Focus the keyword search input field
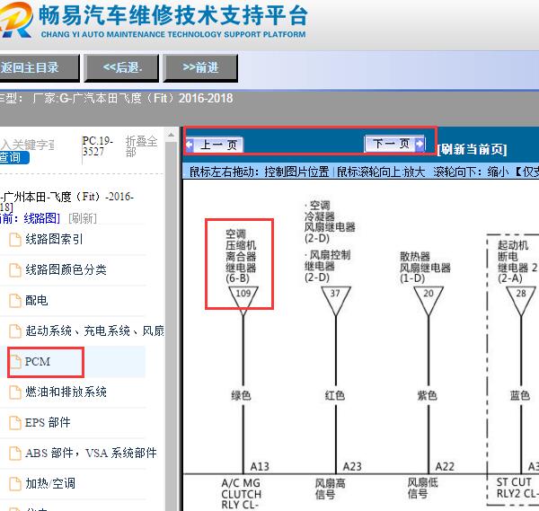Viewport: 539px width, 511px height. (28, 145)
